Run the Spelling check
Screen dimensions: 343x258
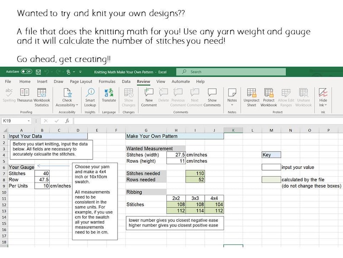pos(9,96)
